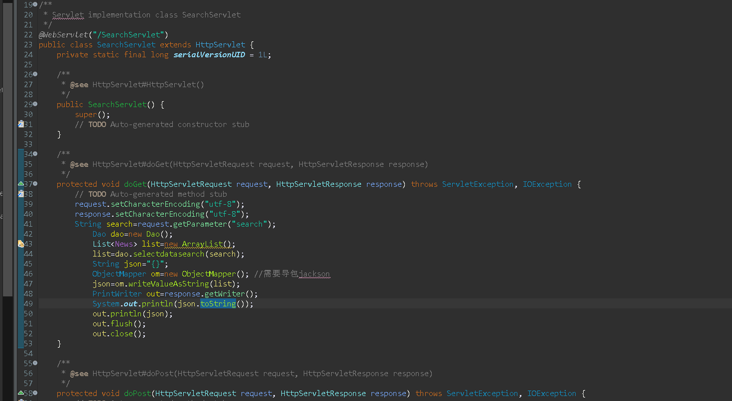Collapse the doGet Javadoc fold at line 34
This screenshot has width=732, height=401.
point(35,154)
